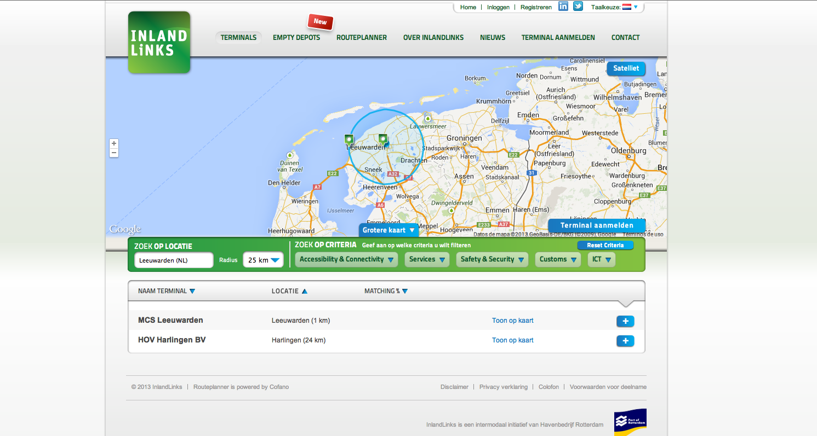
Task: Toggle Grotere kaart map size
Action: pos(388,230)
